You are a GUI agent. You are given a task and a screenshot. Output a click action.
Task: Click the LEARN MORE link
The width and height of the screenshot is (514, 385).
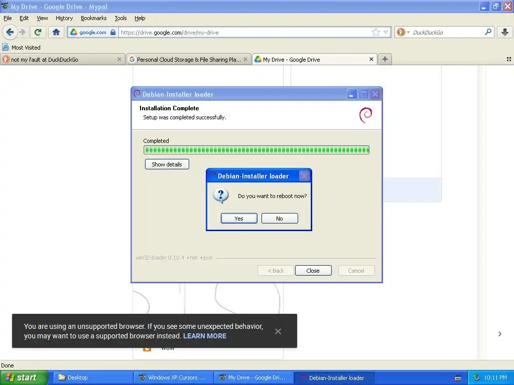tap(205, 336)
